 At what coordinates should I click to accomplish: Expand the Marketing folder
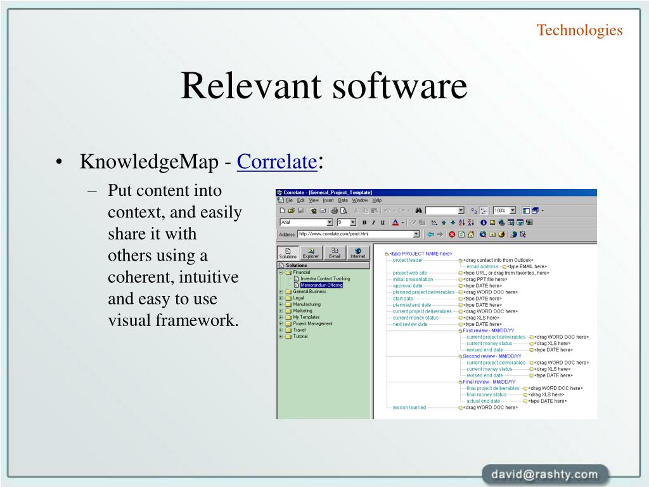tap(281, 311)
